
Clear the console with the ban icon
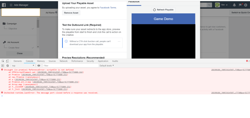pos(7,66)
